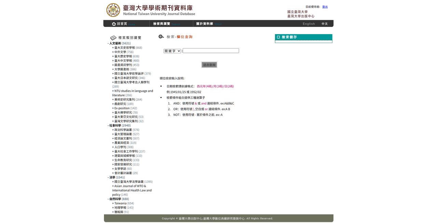Select NTU studies in language and literature
Screen dimensions: 437x223
tap(133, 93)
